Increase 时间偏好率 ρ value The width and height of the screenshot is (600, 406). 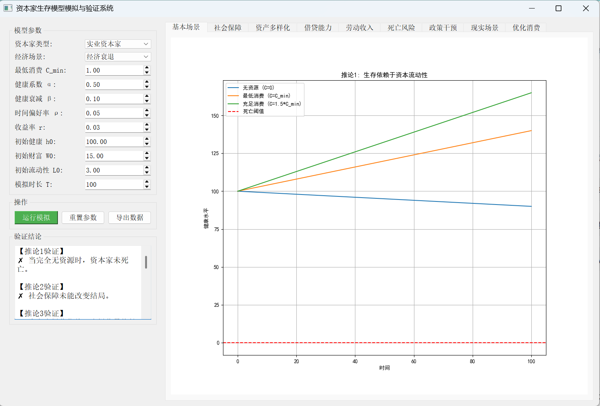point(147,111)
